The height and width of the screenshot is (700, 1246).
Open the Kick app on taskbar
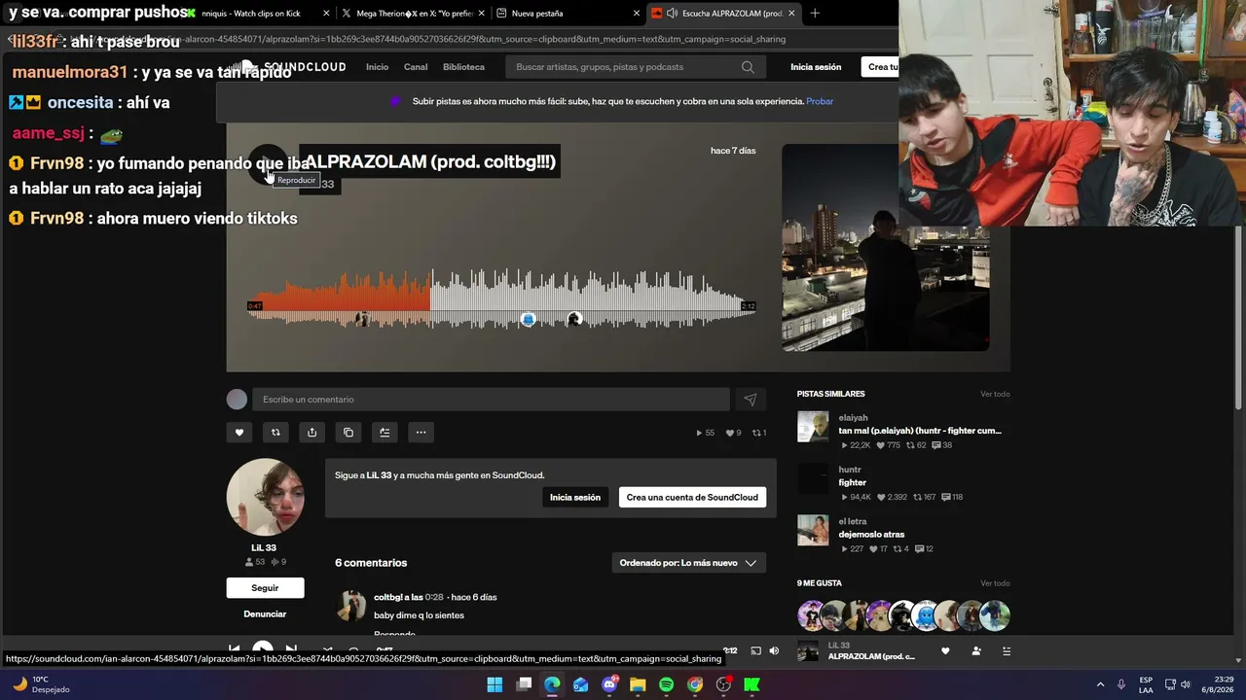[x=751, y=684]
